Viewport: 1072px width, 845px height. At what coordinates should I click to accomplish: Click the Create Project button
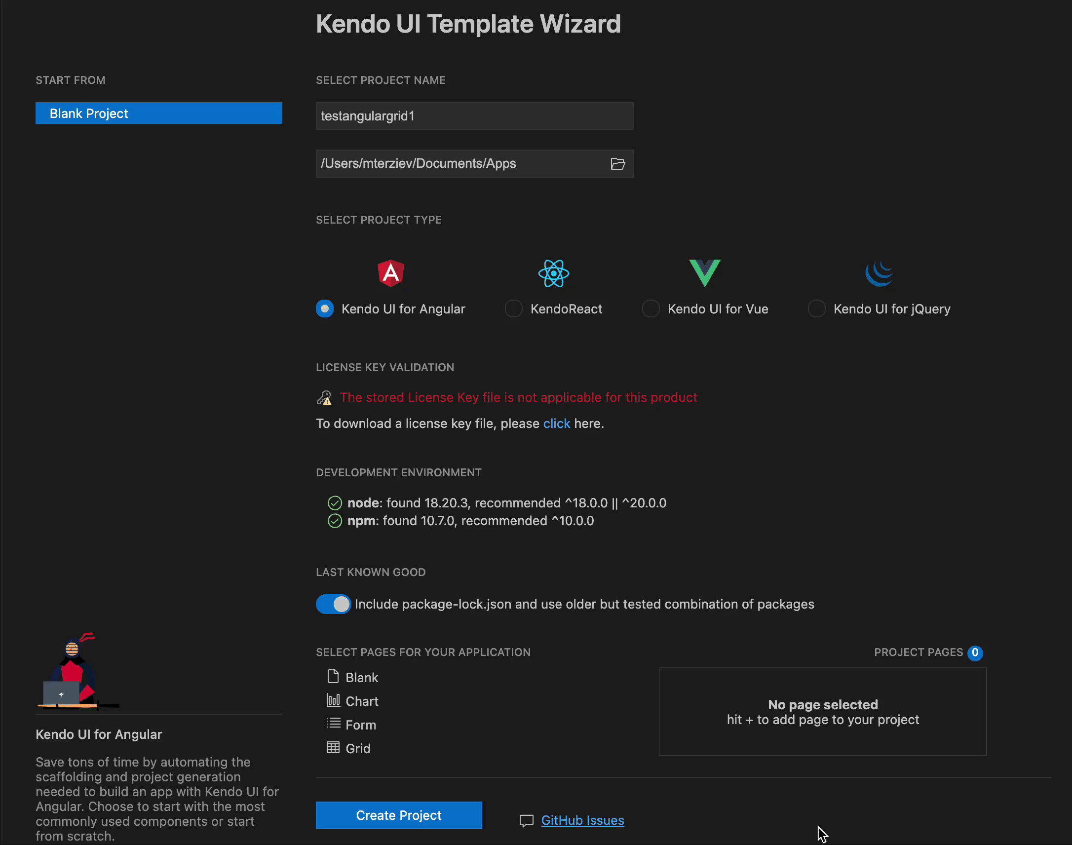(x=399, y=815)
